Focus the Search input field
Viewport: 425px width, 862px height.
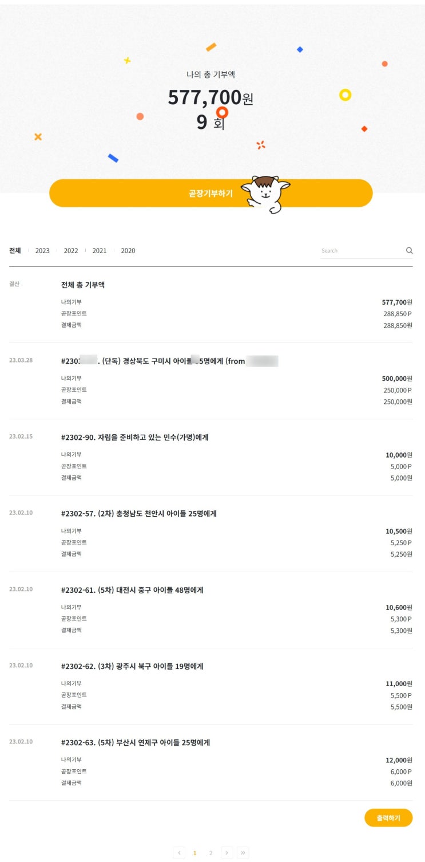pos(362,251)
